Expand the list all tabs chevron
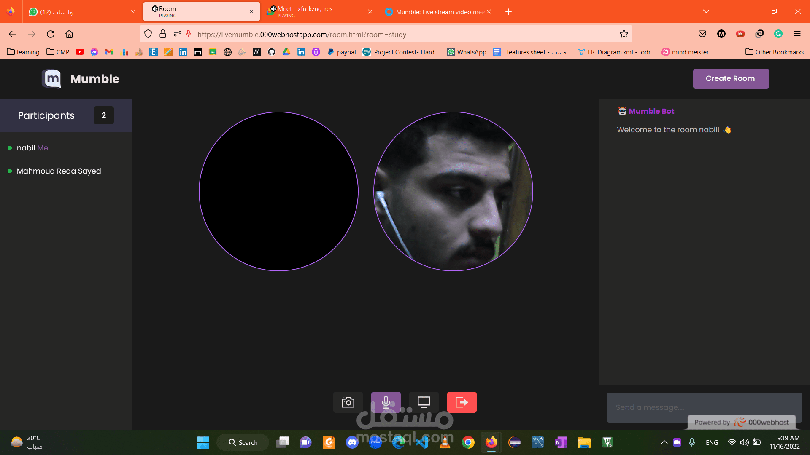The height and width of the screenshot is (455, 810). 706,11
